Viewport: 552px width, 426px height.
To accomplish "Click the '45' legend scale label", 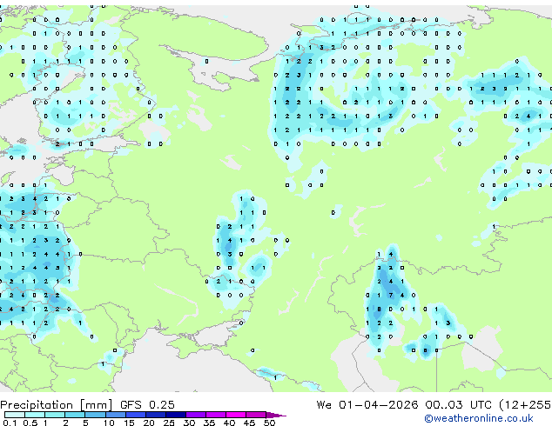I will [249, 423].
